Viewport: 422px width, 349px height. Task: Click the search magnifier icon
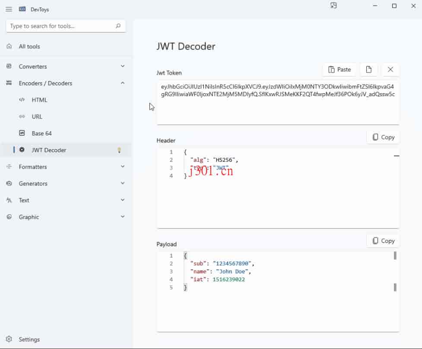point(118,26)
